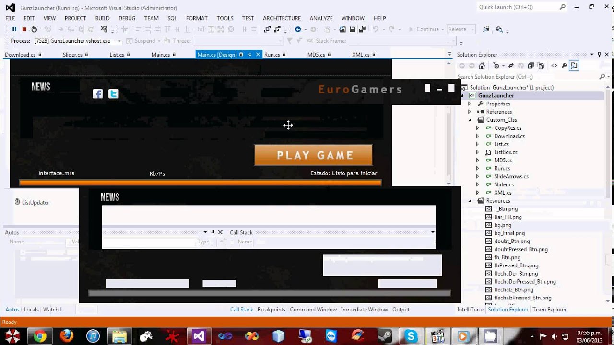Click the PLAY GAME button
This screenshot has height=345, width=614.
tap(313, 155)
